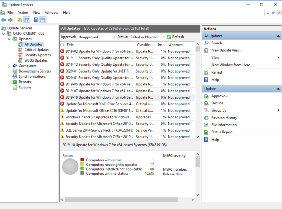Collapse the Updates tree node
Image resolution: width=282 pixels, height=209 pixels.
pos(9,39)
